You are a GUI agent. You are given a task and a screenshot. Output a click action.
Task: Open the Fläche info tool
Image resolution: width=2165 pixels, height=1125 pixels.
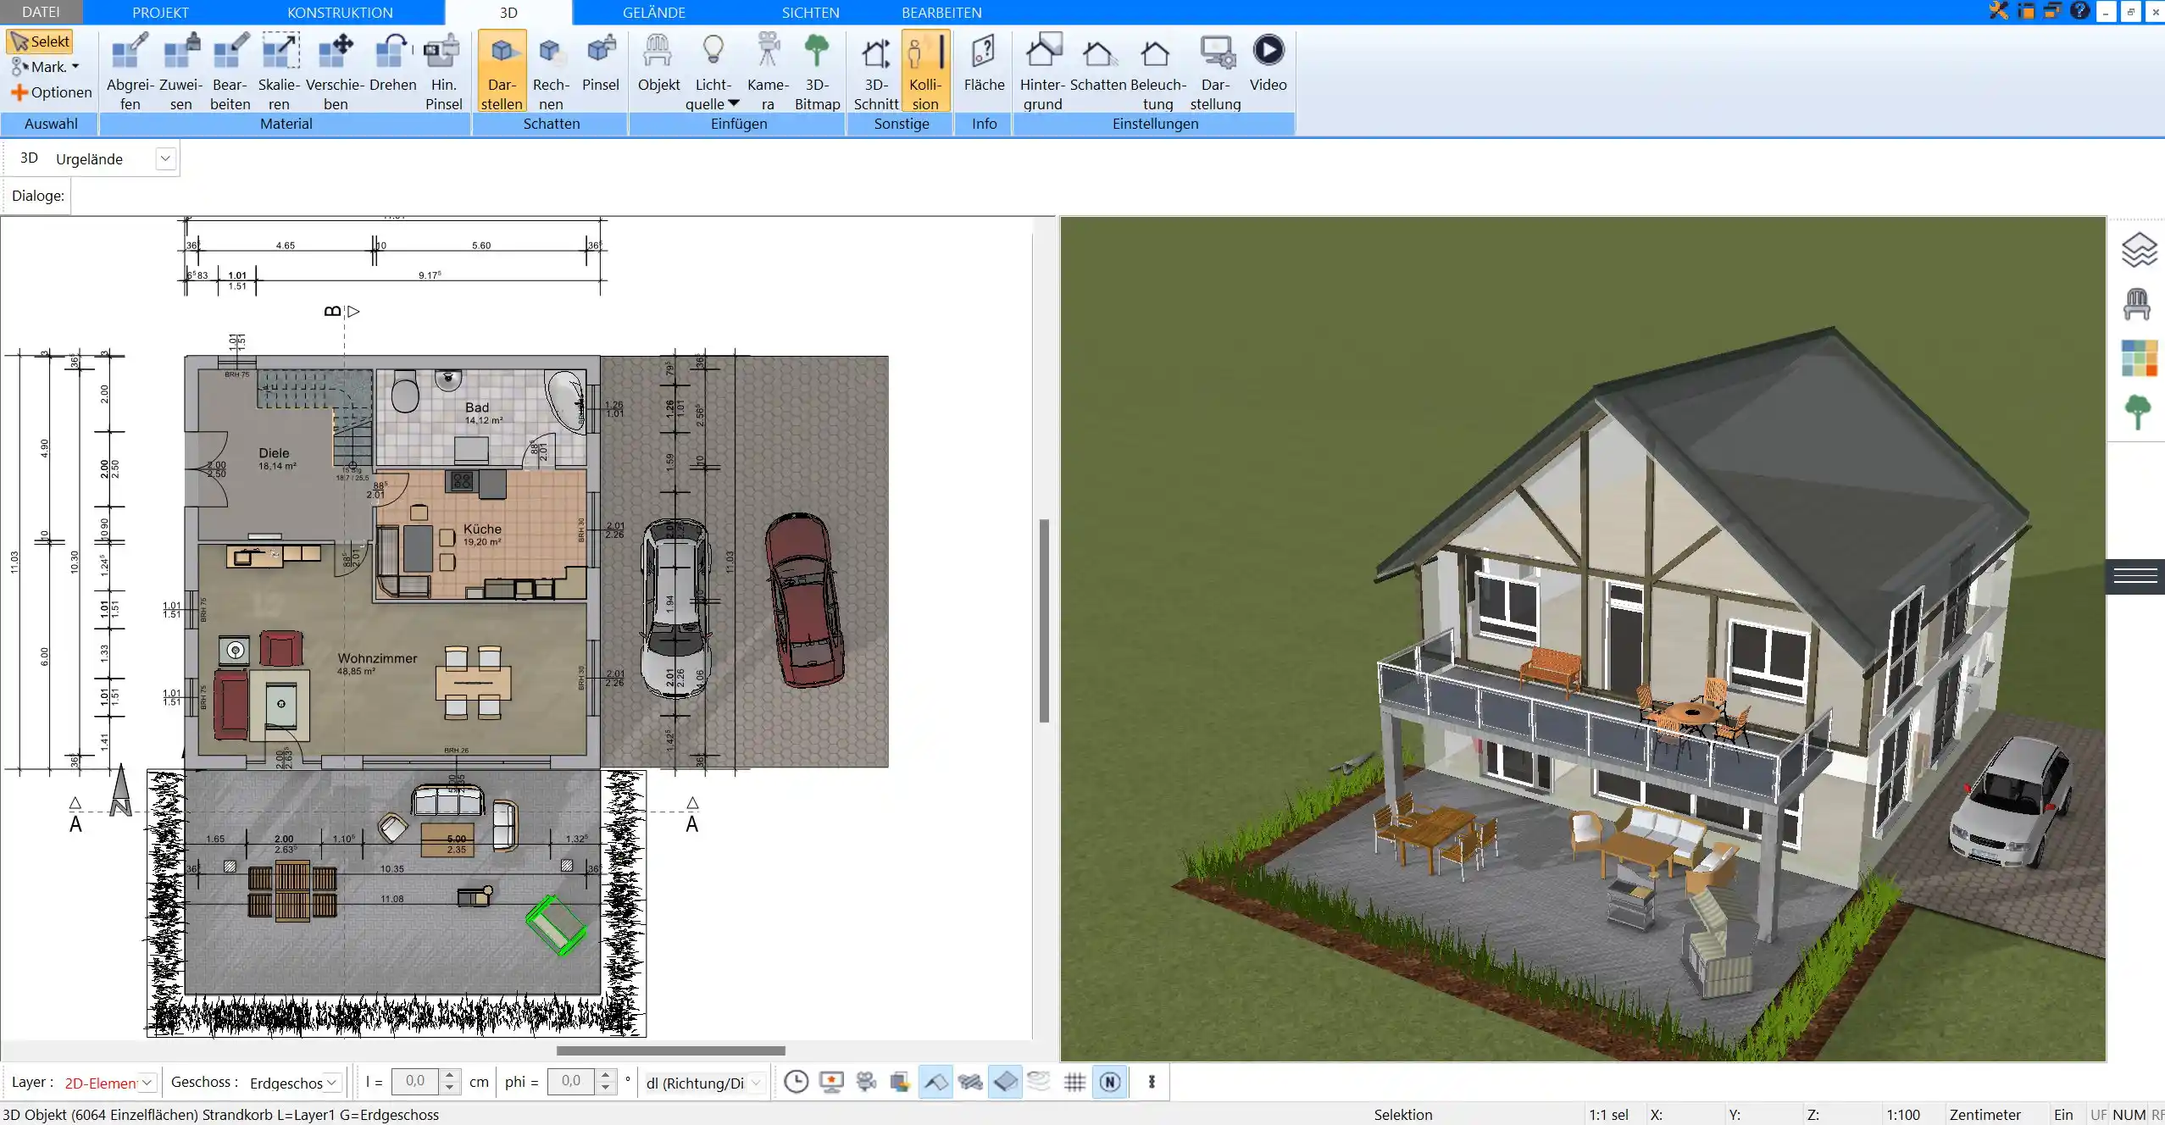point(984,63)
